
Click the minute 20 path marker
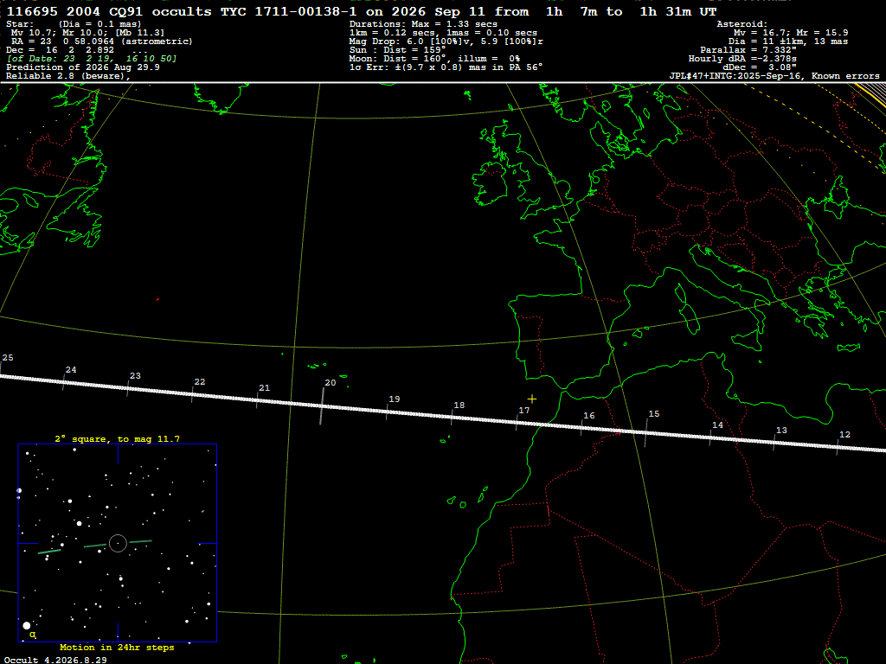point(322,405)
